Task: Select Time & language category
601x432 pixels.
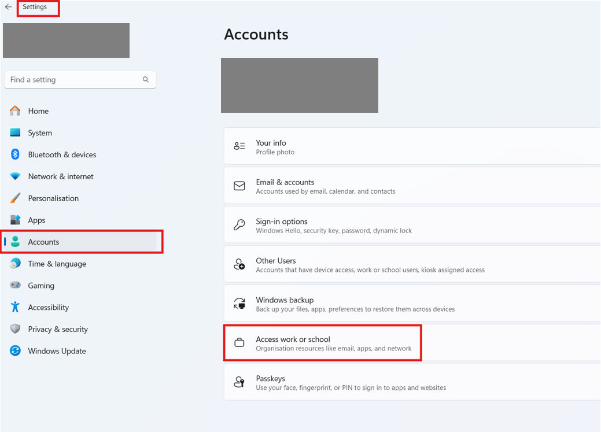Action: 80,264
